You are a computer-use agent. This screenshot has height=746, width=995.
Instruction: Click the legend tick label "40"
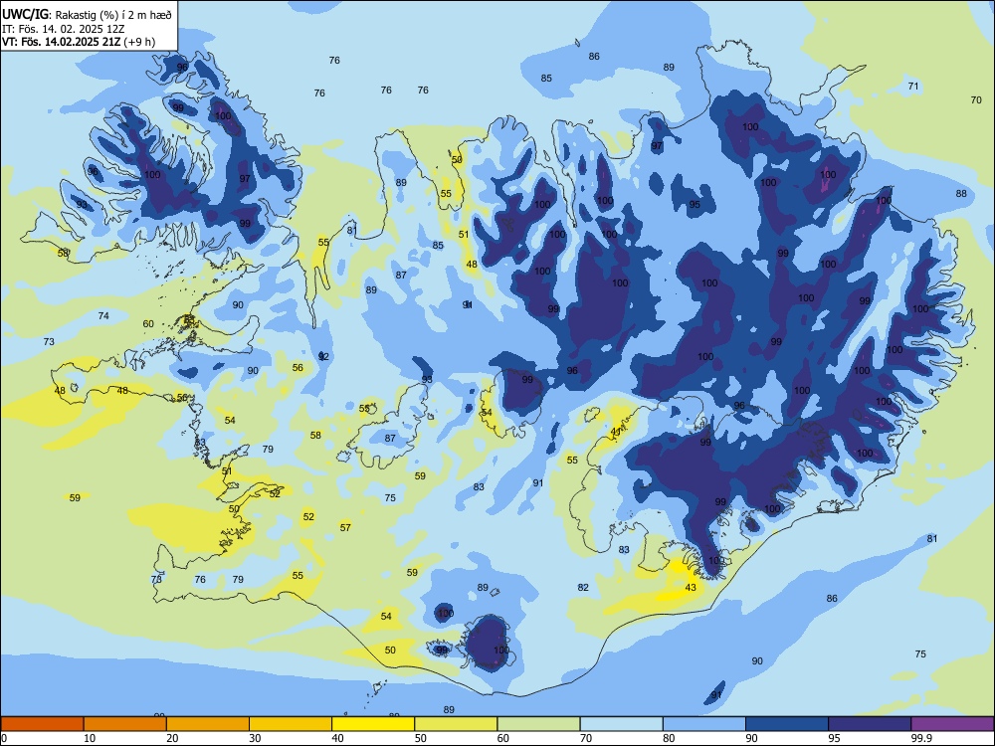pyautogui.click(x=338, y=738)
